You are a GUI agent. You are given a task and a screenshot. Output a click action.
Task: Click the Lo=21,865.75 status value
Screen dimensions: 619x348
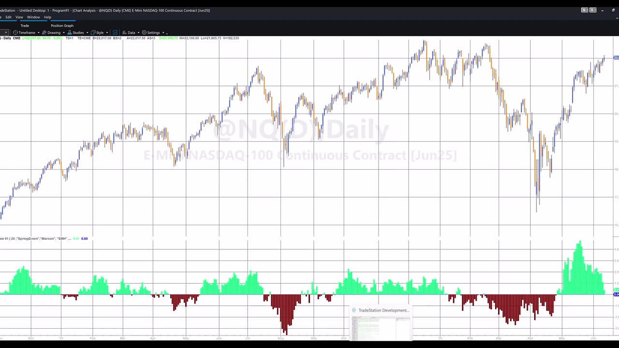click(x=211, y=38)
